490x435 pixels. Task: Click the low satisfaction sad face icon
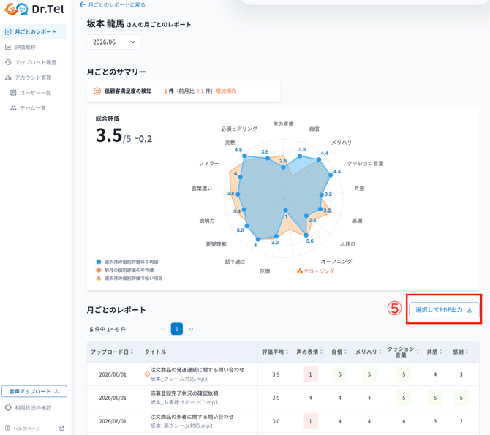point(97,91)
